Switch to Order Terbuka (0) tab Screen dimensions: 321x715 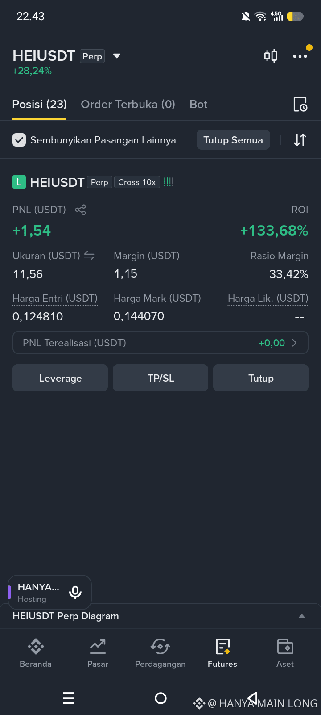(128, 104)
